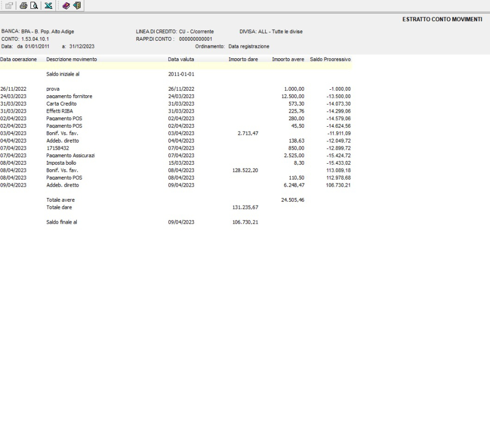
Task: Click the Pagamento Assicurazi movement
Action: pos(71,156)
